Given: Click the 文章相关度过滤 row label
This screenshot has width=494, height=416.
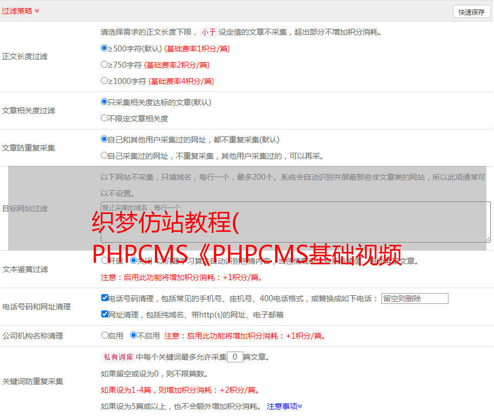Looking at the screenshot, I should click(x=28, y=110).
